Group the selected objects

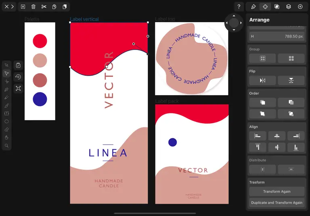(262, 58)
